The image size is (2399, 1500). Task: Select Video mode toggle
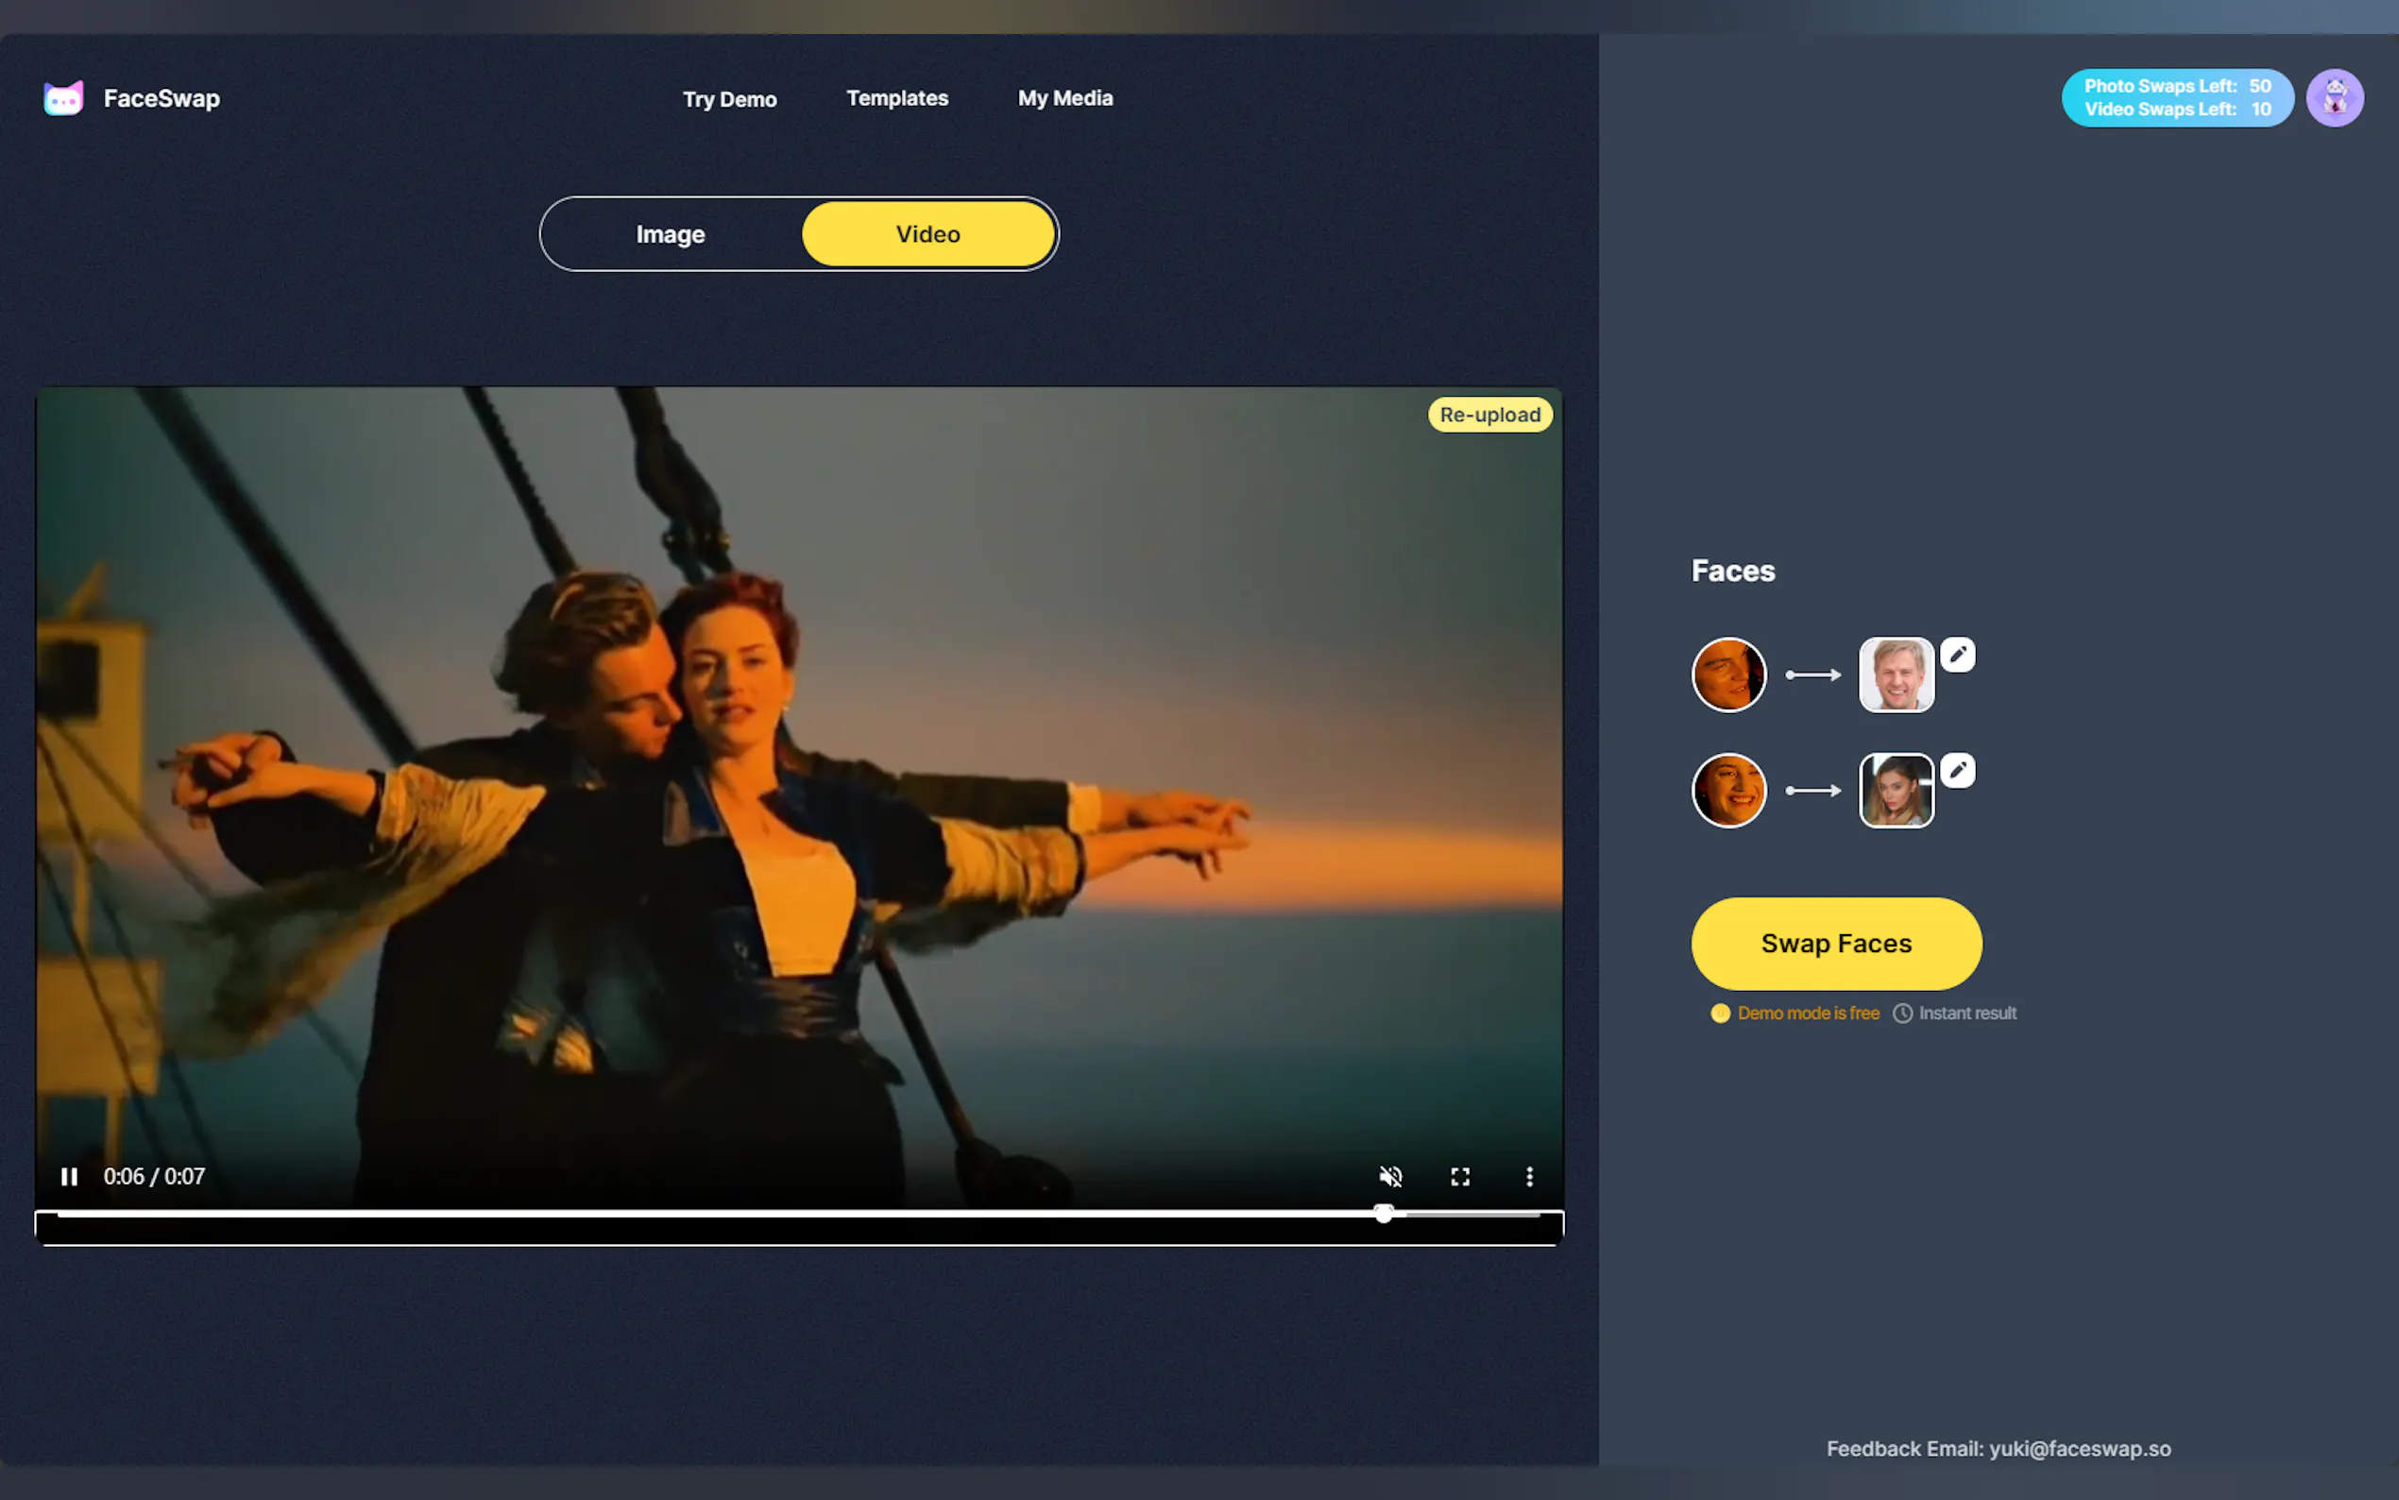(927, 234)
